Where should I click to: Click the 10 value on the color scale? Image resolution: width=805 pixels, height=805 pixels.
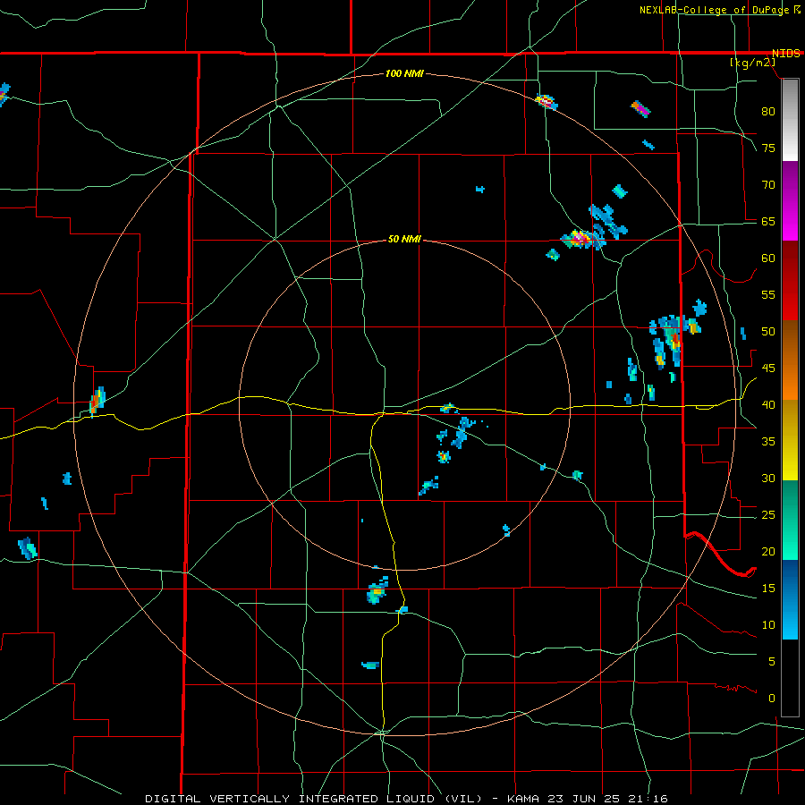click(x=768, y=625)
